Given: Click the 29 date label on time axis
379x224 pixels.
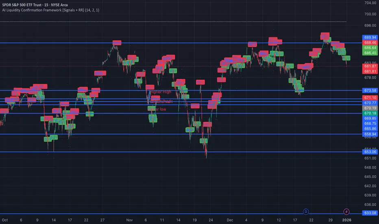Looking at the screenshot, I should (331, 220).
